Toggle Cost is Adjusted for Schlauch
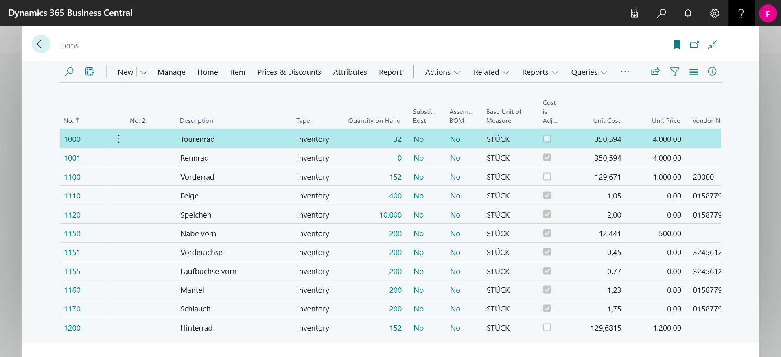 [x=547, y=308]
